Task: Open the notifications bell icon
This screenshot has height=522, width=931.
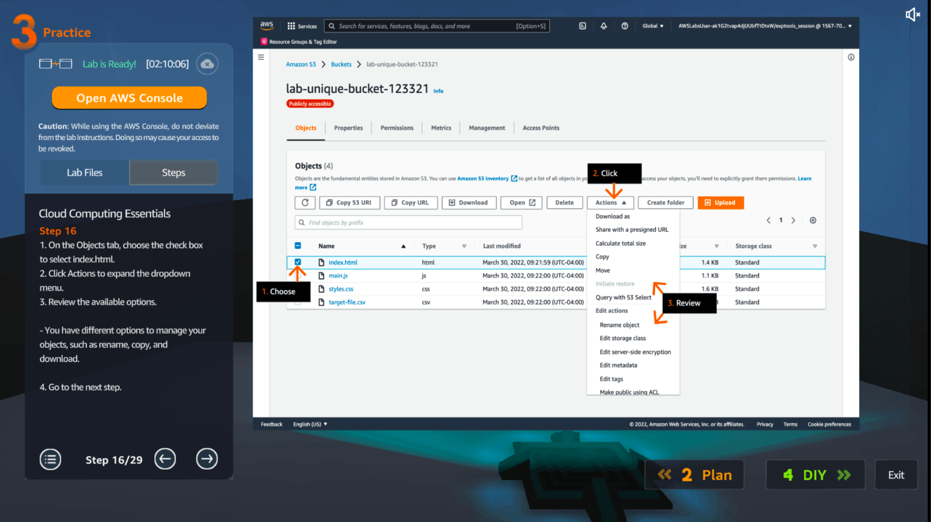Action: 604,26
